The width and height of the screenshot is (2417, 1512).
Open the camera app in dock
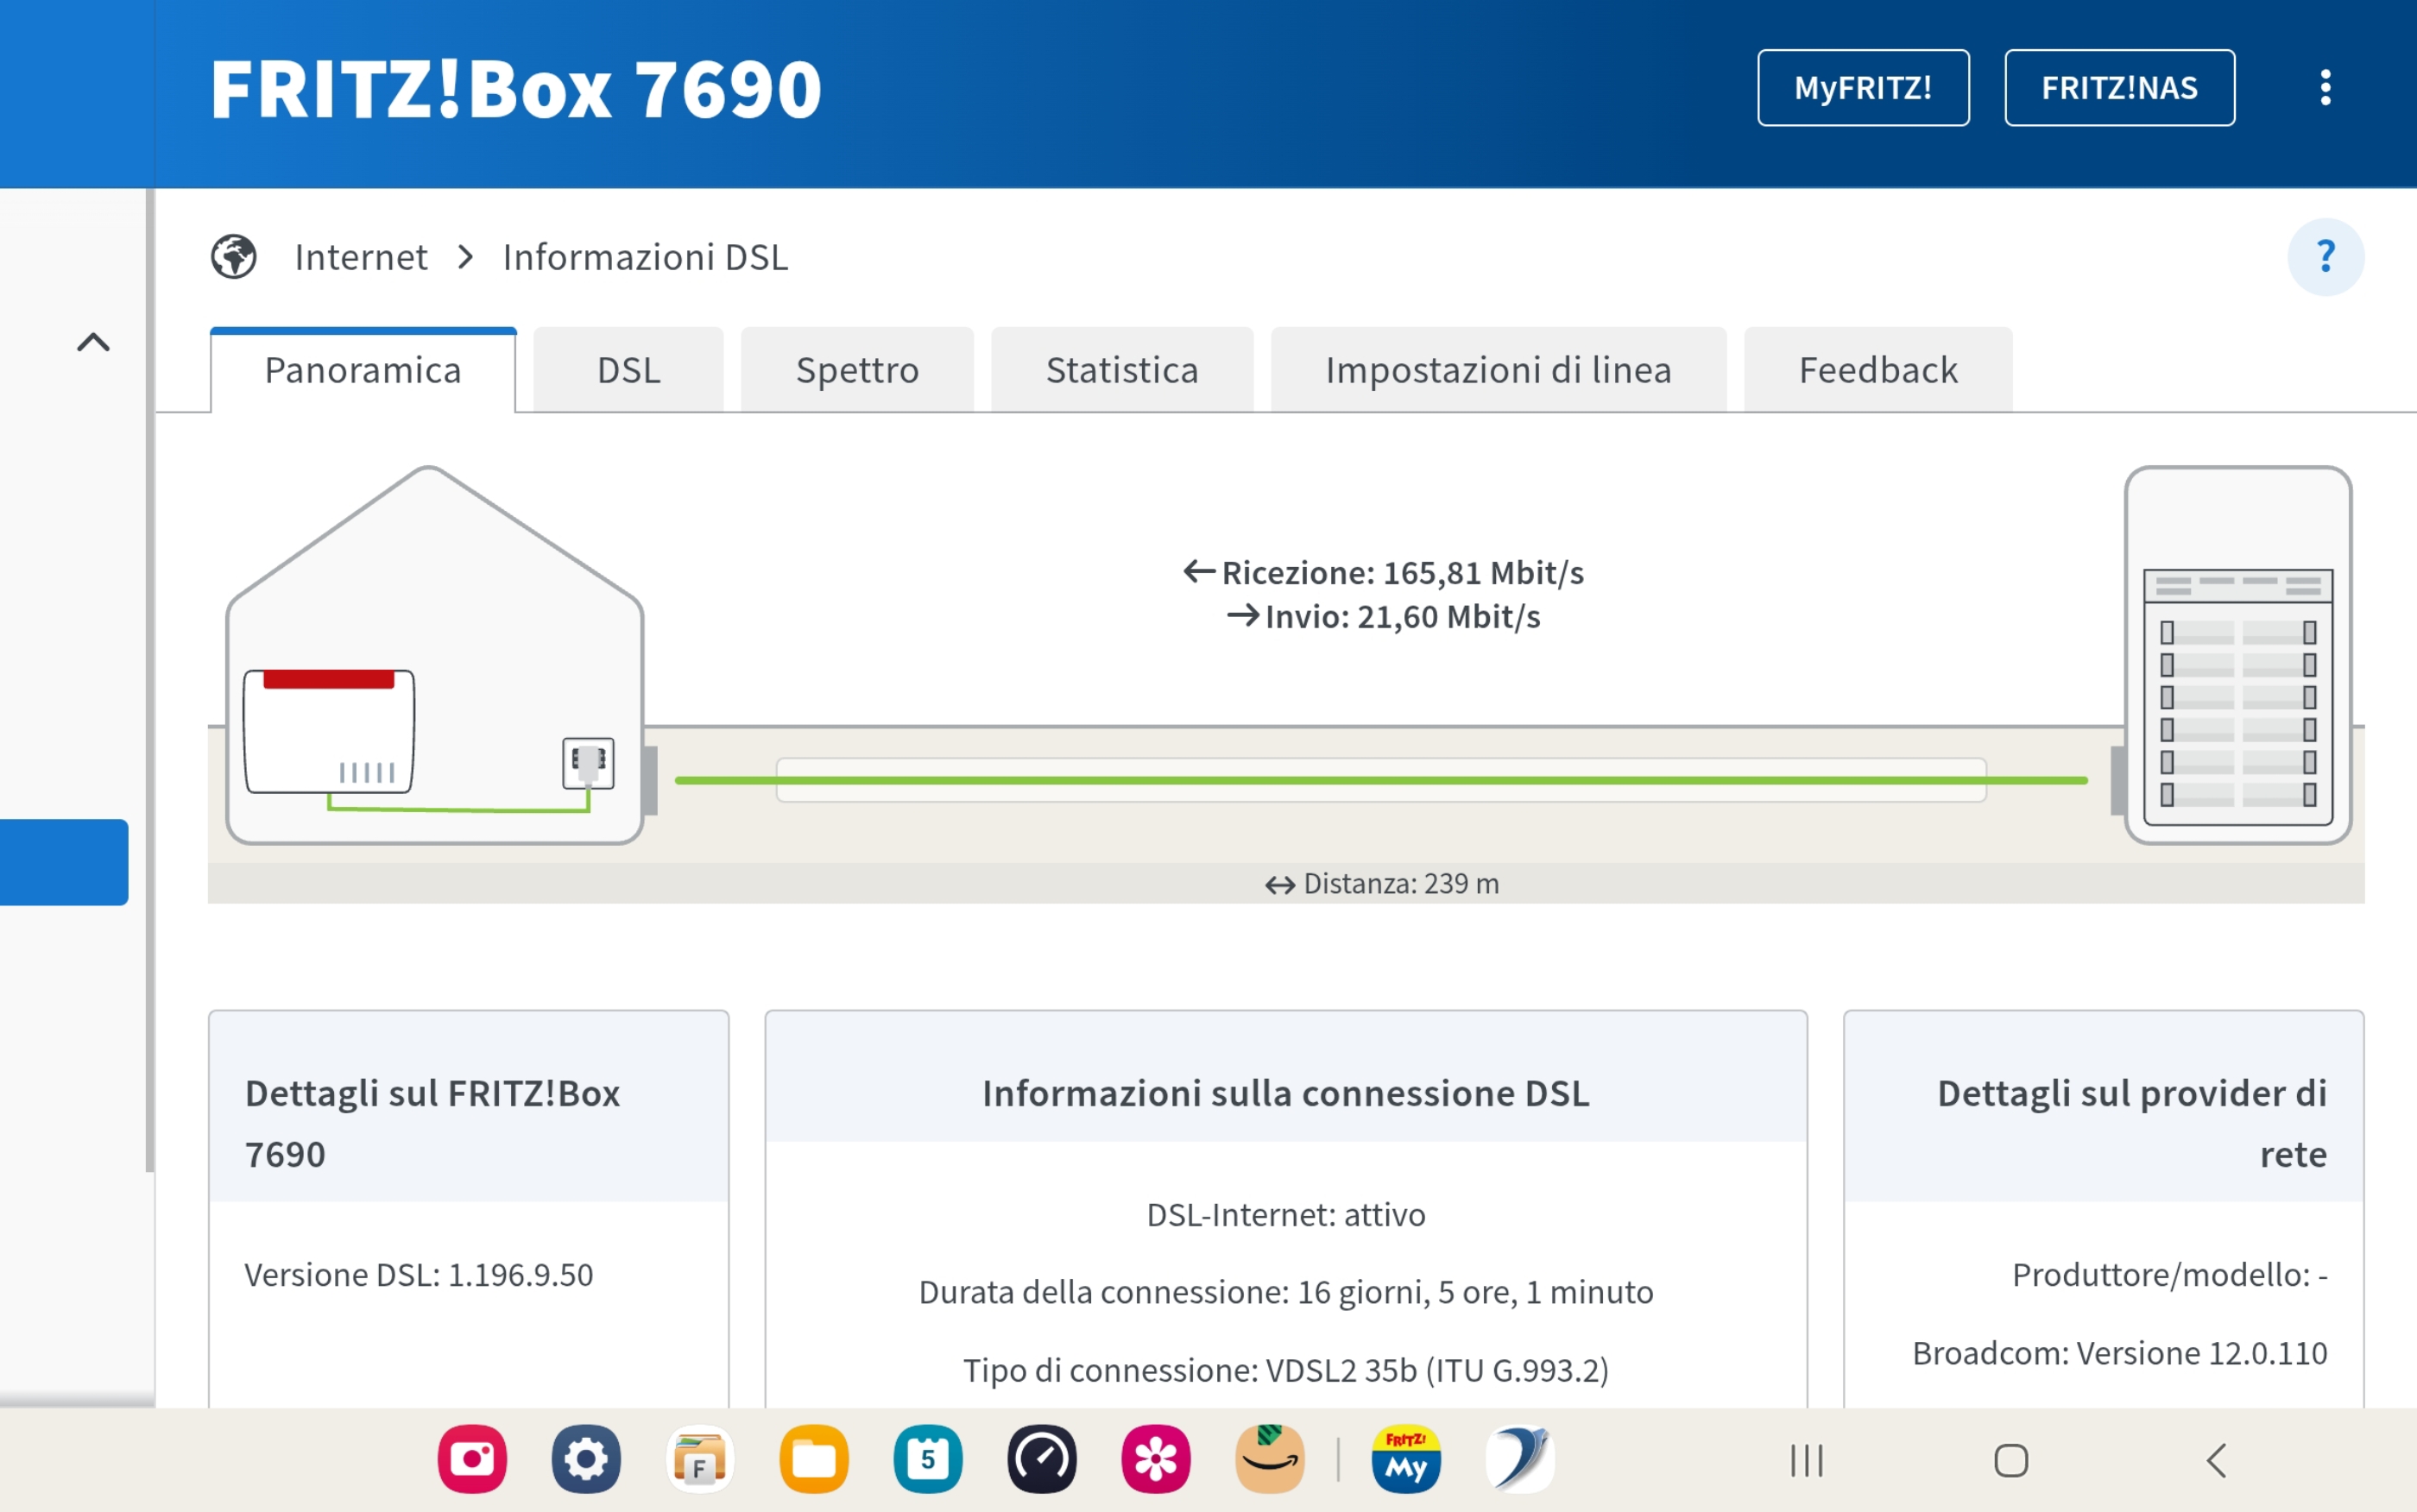click(x=472, y=1459)
